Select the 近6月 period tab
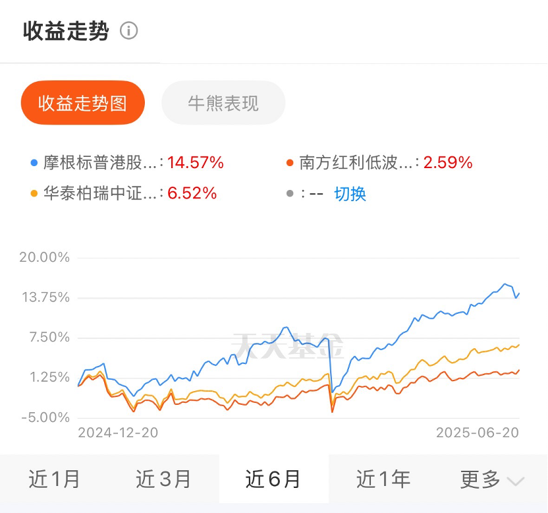548x513 pixels. click(273, 479)
